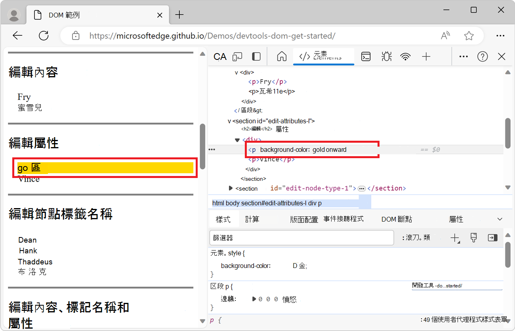
Task: Open DevTools help
Action: 483,57
